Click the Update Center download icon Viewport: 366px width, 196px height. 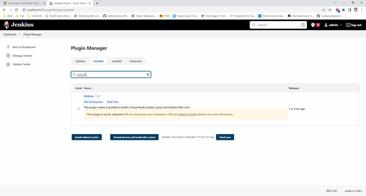click(x=8, y=64)
